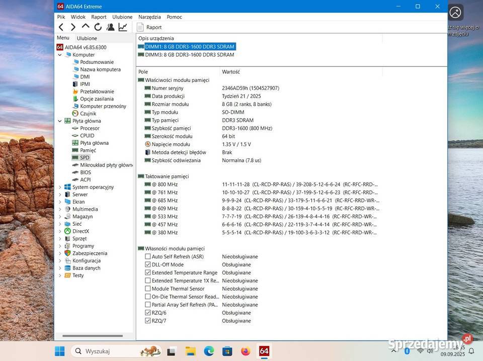Open the graph/chart toolbar icon

(x=123, y=27)
